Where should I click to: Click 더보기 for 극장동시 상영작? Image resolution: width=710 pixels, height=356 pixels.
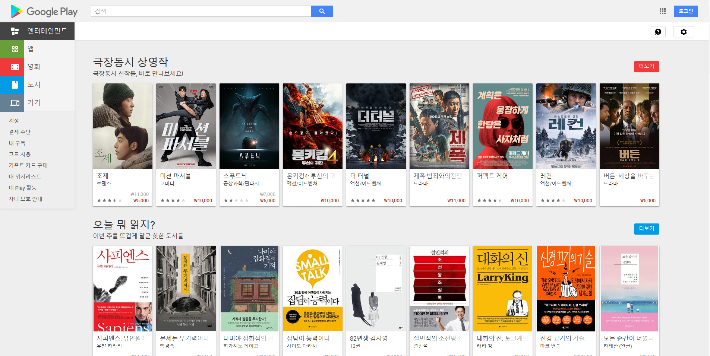pos(647,66)
